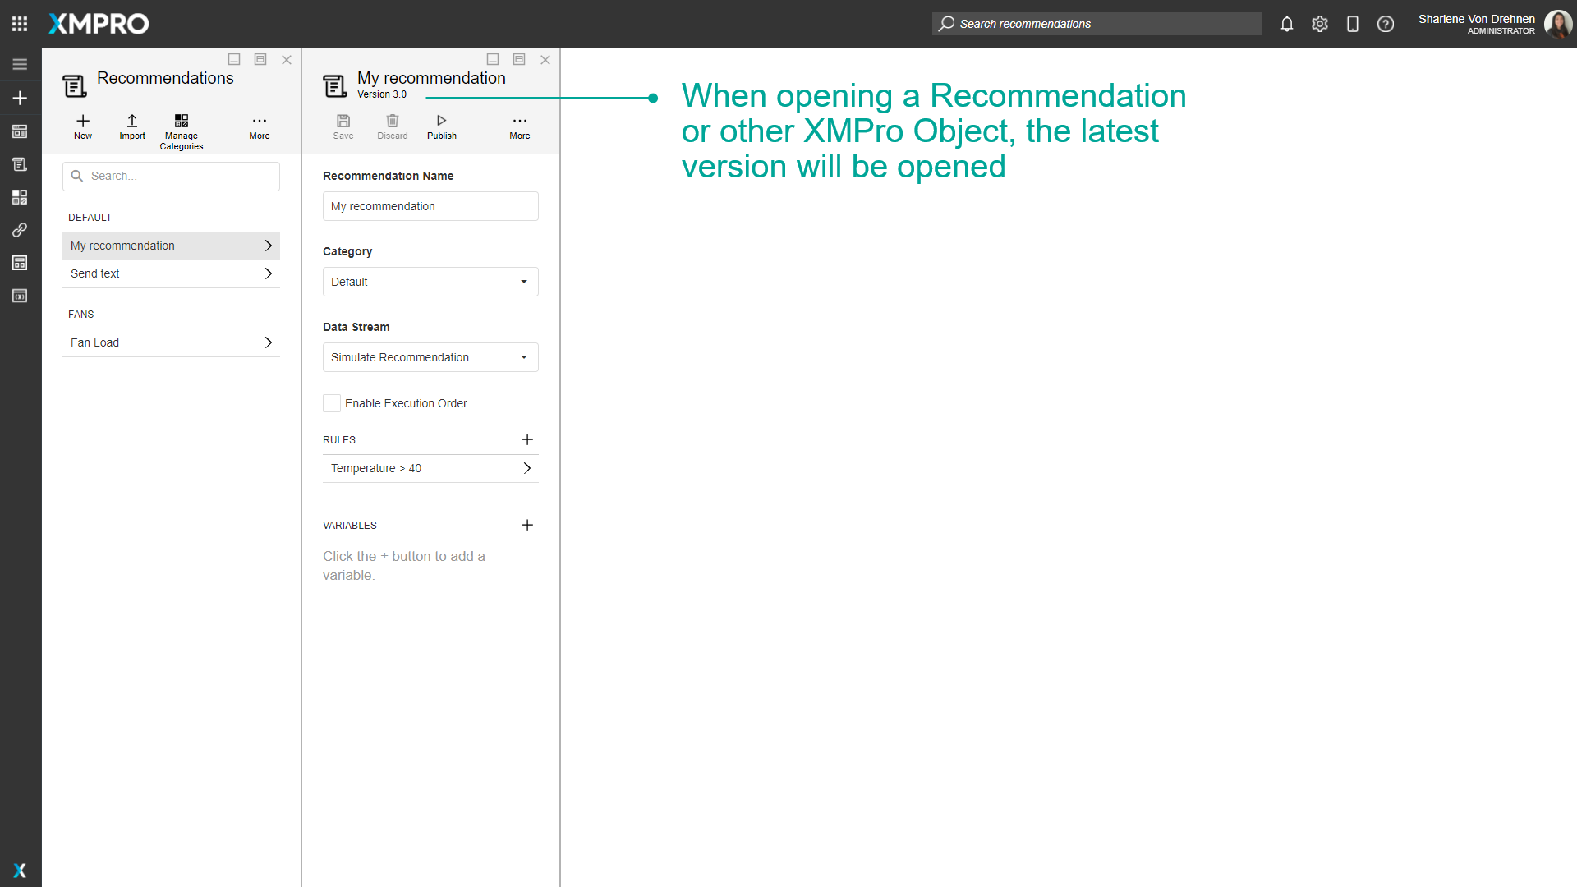The width and height of the screenshot is (1577, 887).
Task: Click the help question mark icon
Action: click(1386, 24)
